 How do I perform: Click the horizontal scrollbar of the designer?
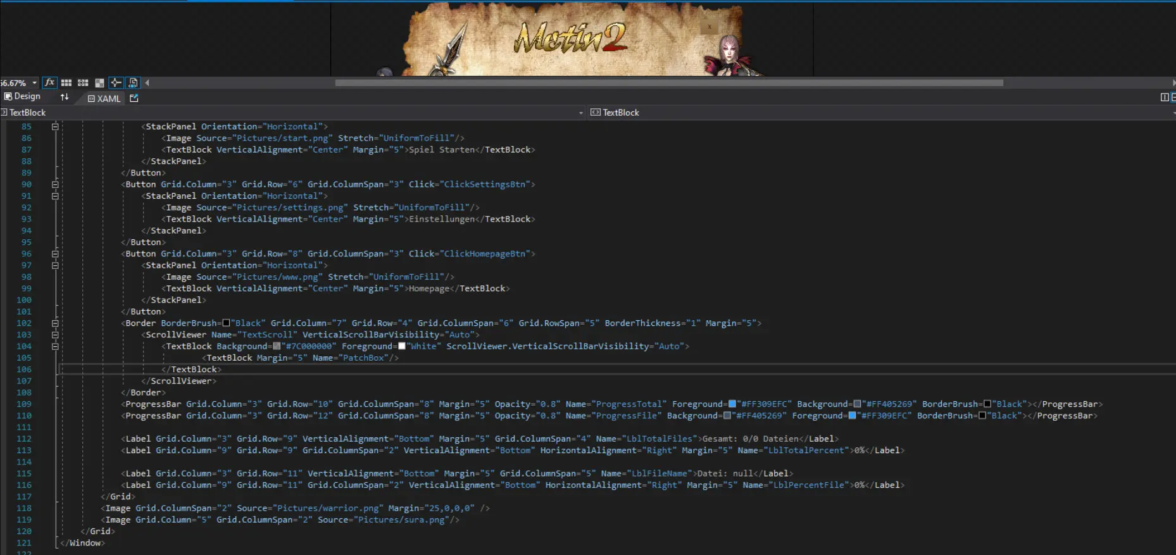point(669,83)
